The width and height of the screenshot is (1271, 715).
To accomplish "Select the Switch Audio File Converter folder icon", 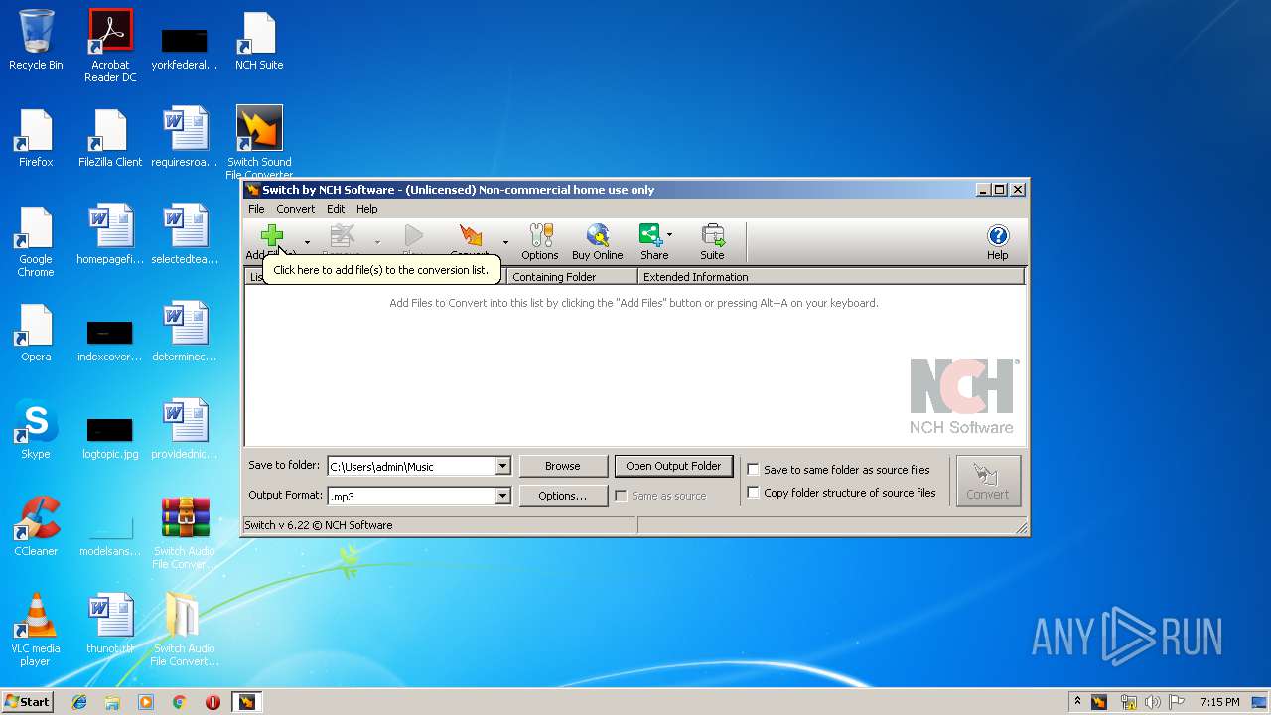I will coord(185,630).
